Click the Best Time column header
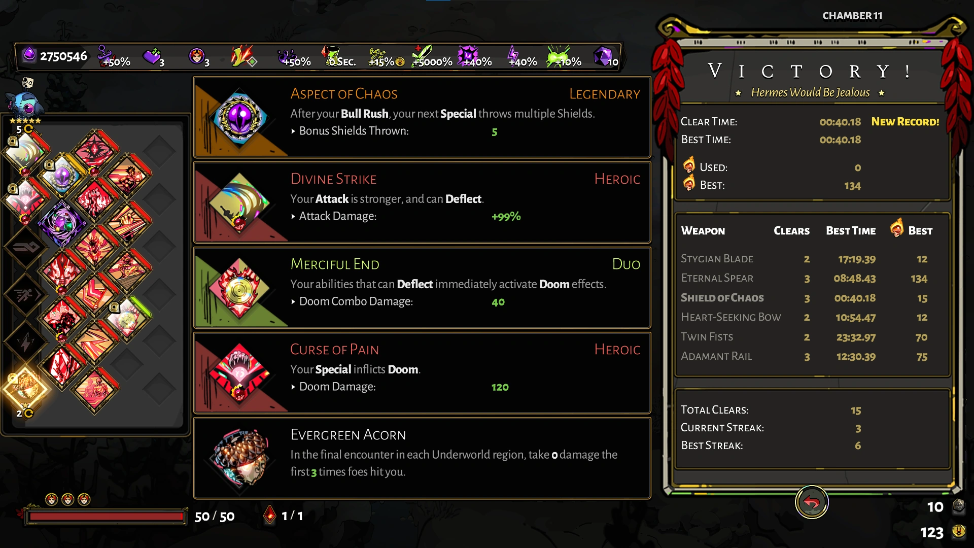 851,231
